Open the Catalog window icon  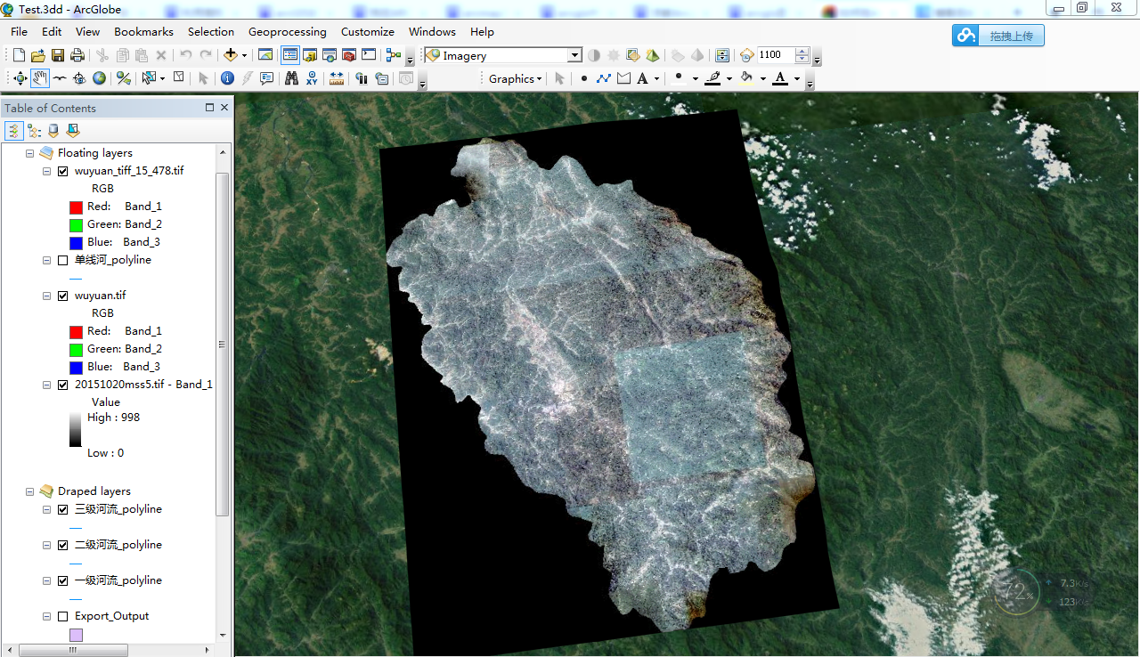(x=310, y=55)
